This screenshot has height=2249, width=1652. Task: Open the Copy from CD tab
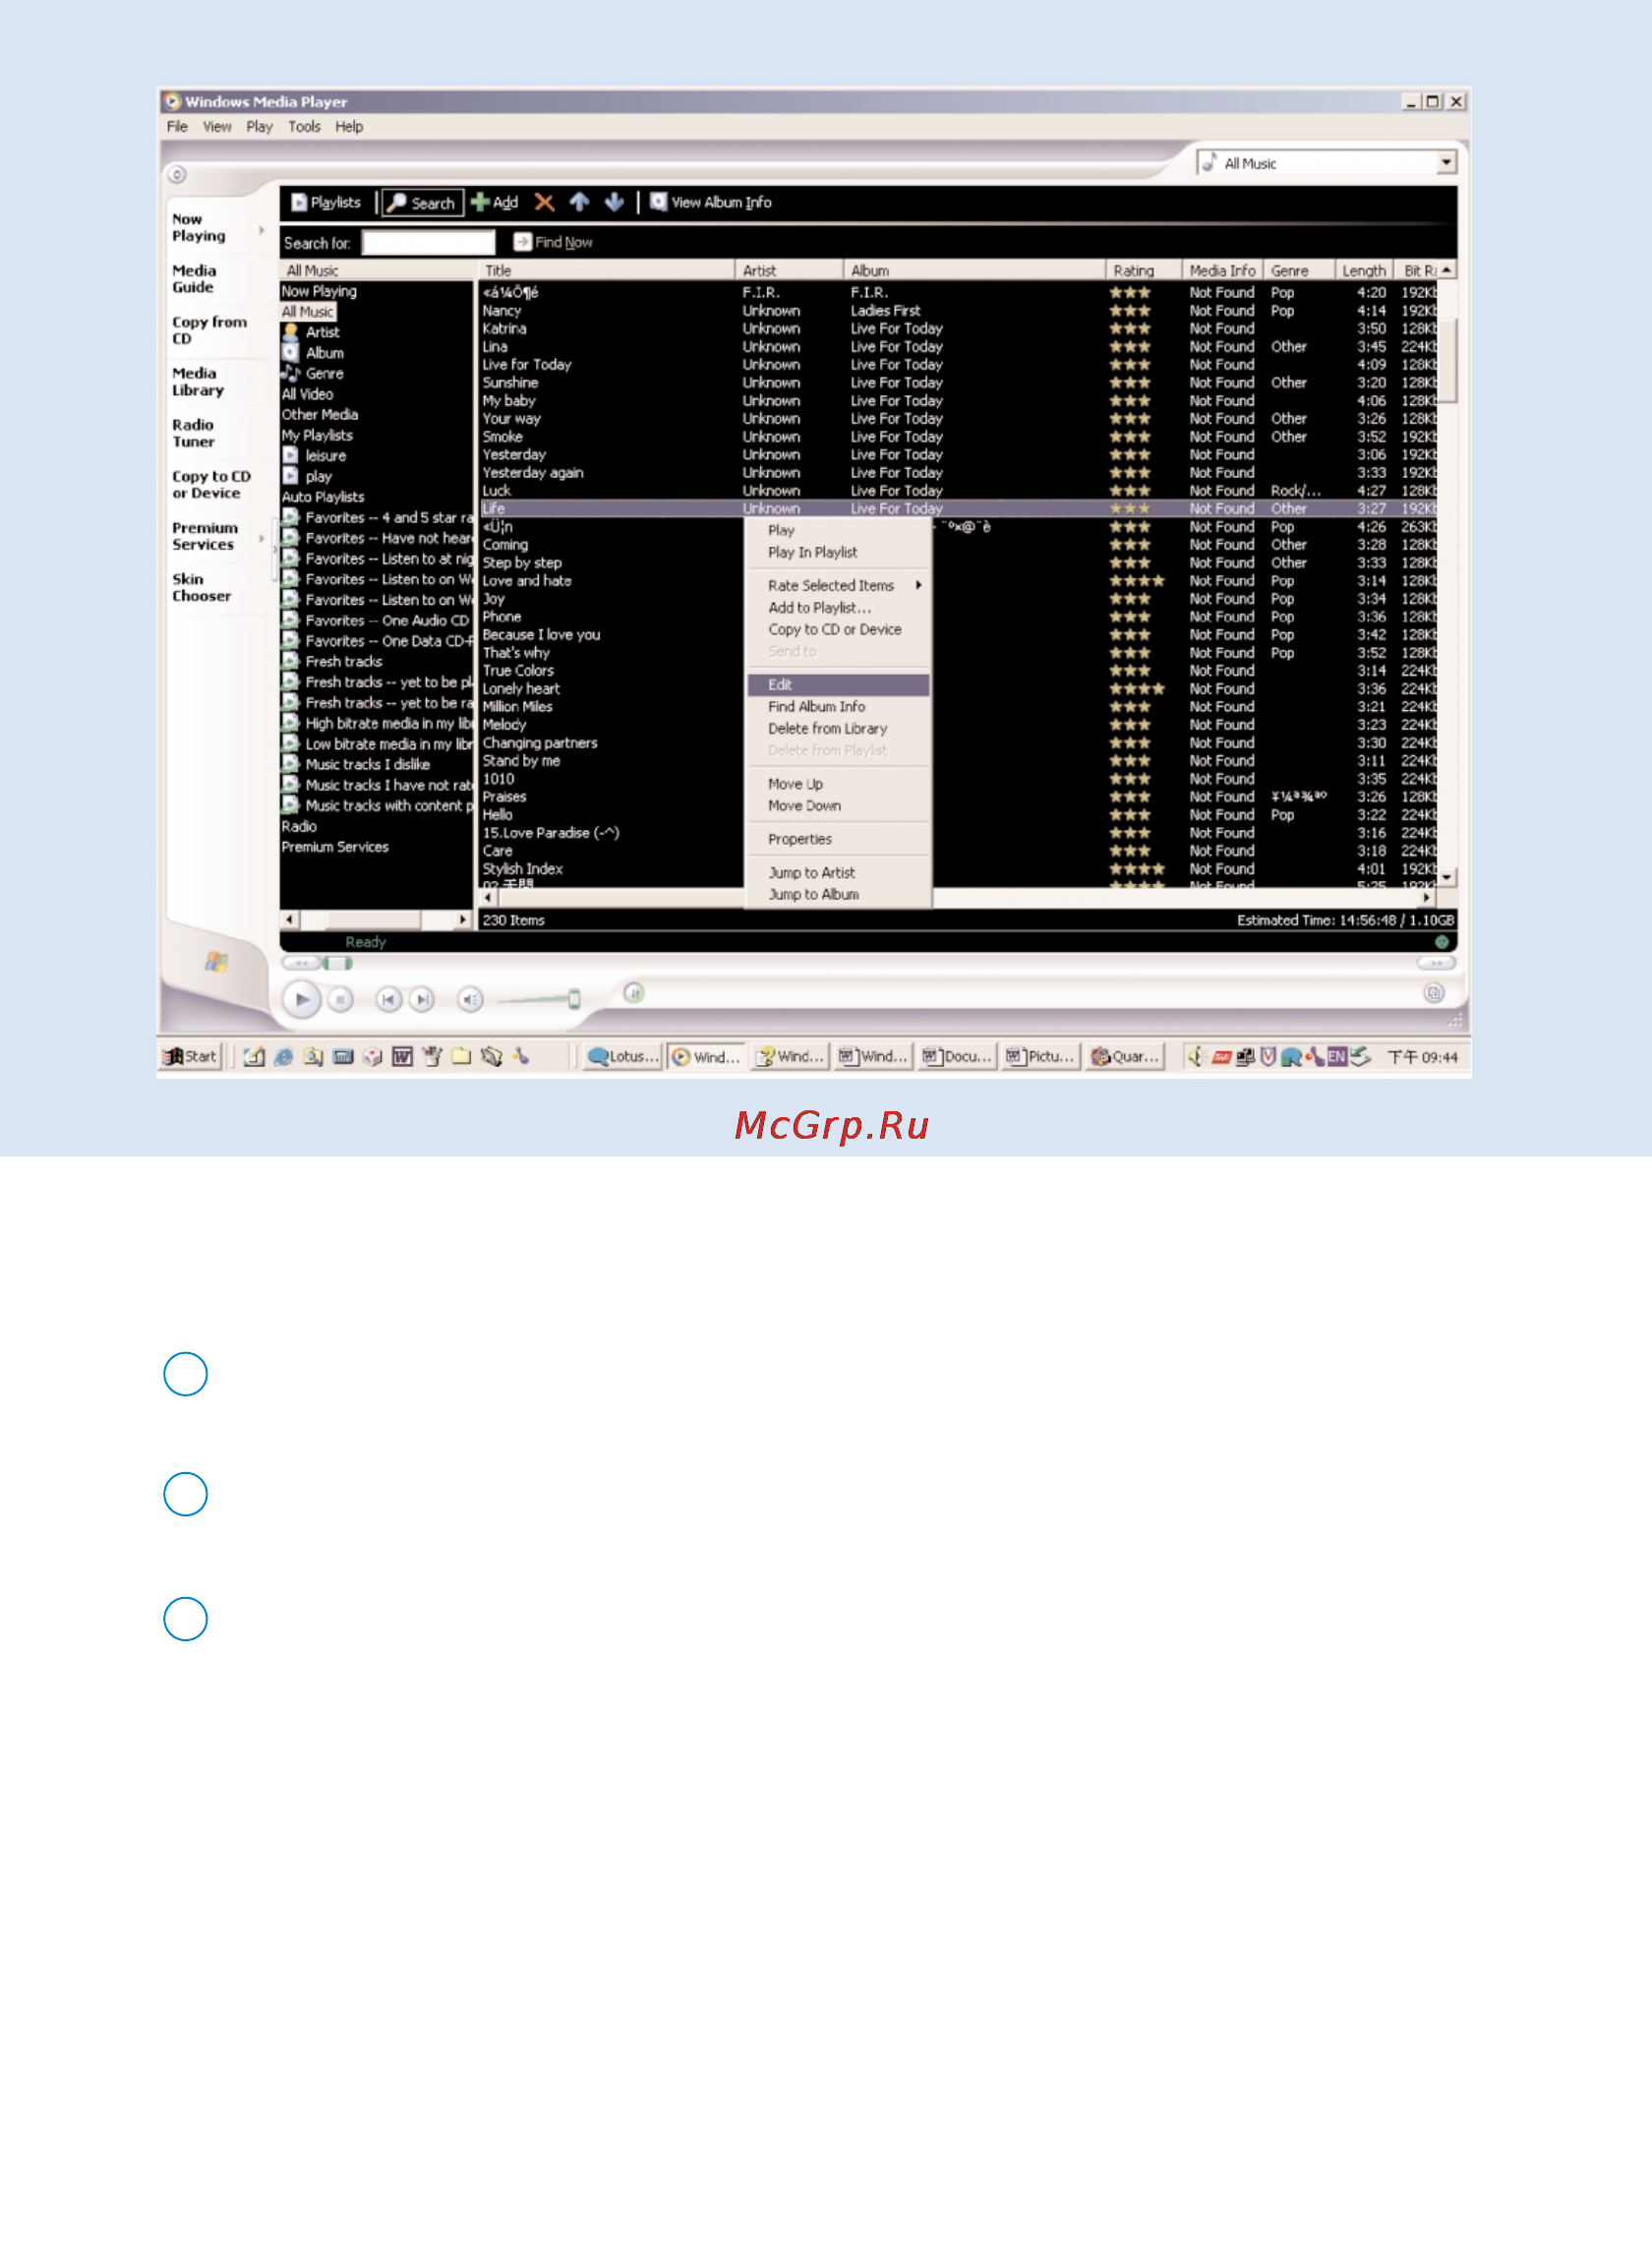(x=209, y=331)
